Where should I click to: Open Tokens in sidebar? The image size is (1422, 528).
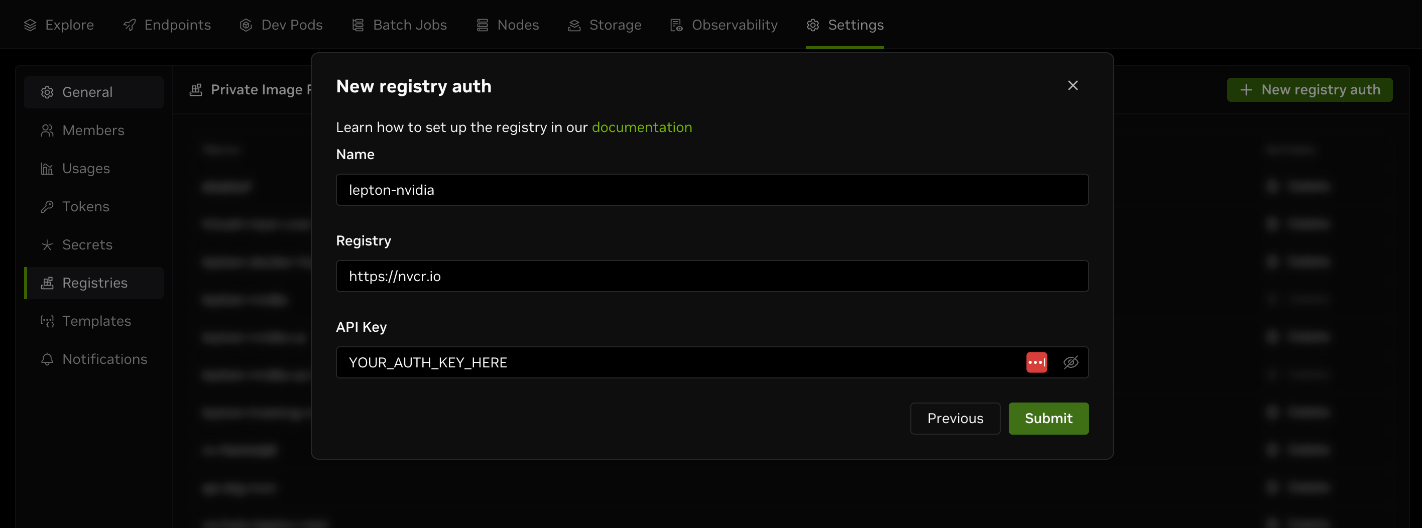click(94, 206)
